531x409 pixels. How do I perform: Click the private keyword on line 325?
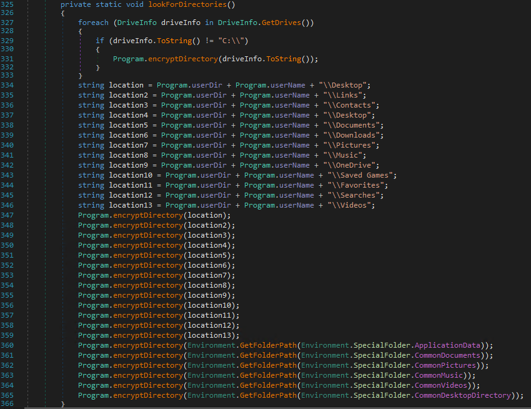(76, 4)
